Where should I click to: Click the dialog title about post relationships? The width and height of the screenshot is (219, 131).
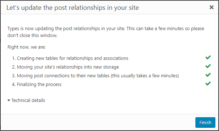(x=73, y=8)
